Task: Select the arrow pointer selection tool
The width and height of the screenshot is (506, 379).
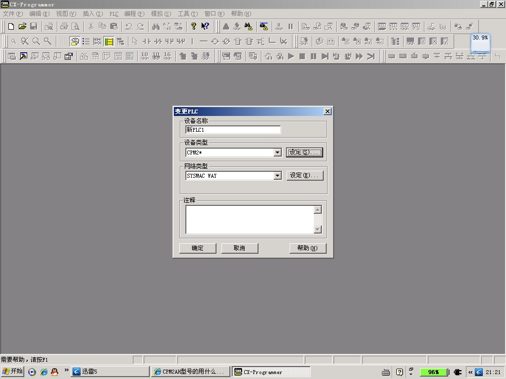Action: point(134,41)
